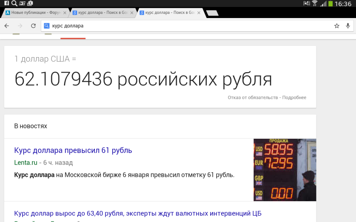The image size is (356, 222).
Task: Tap the browser back arrow
Action: 7,26
